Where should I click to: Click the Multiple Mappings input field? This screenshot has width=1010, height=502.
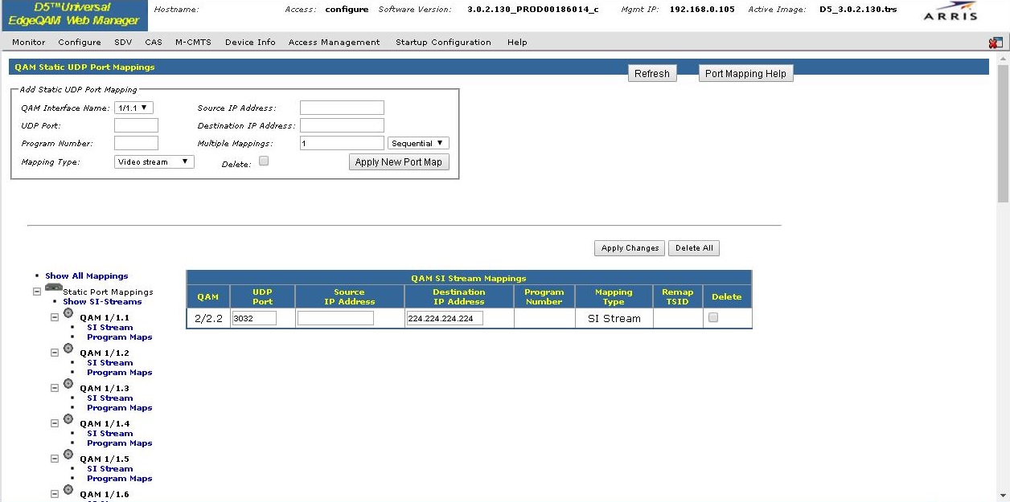pyautogui.click(x=342, y=143)
